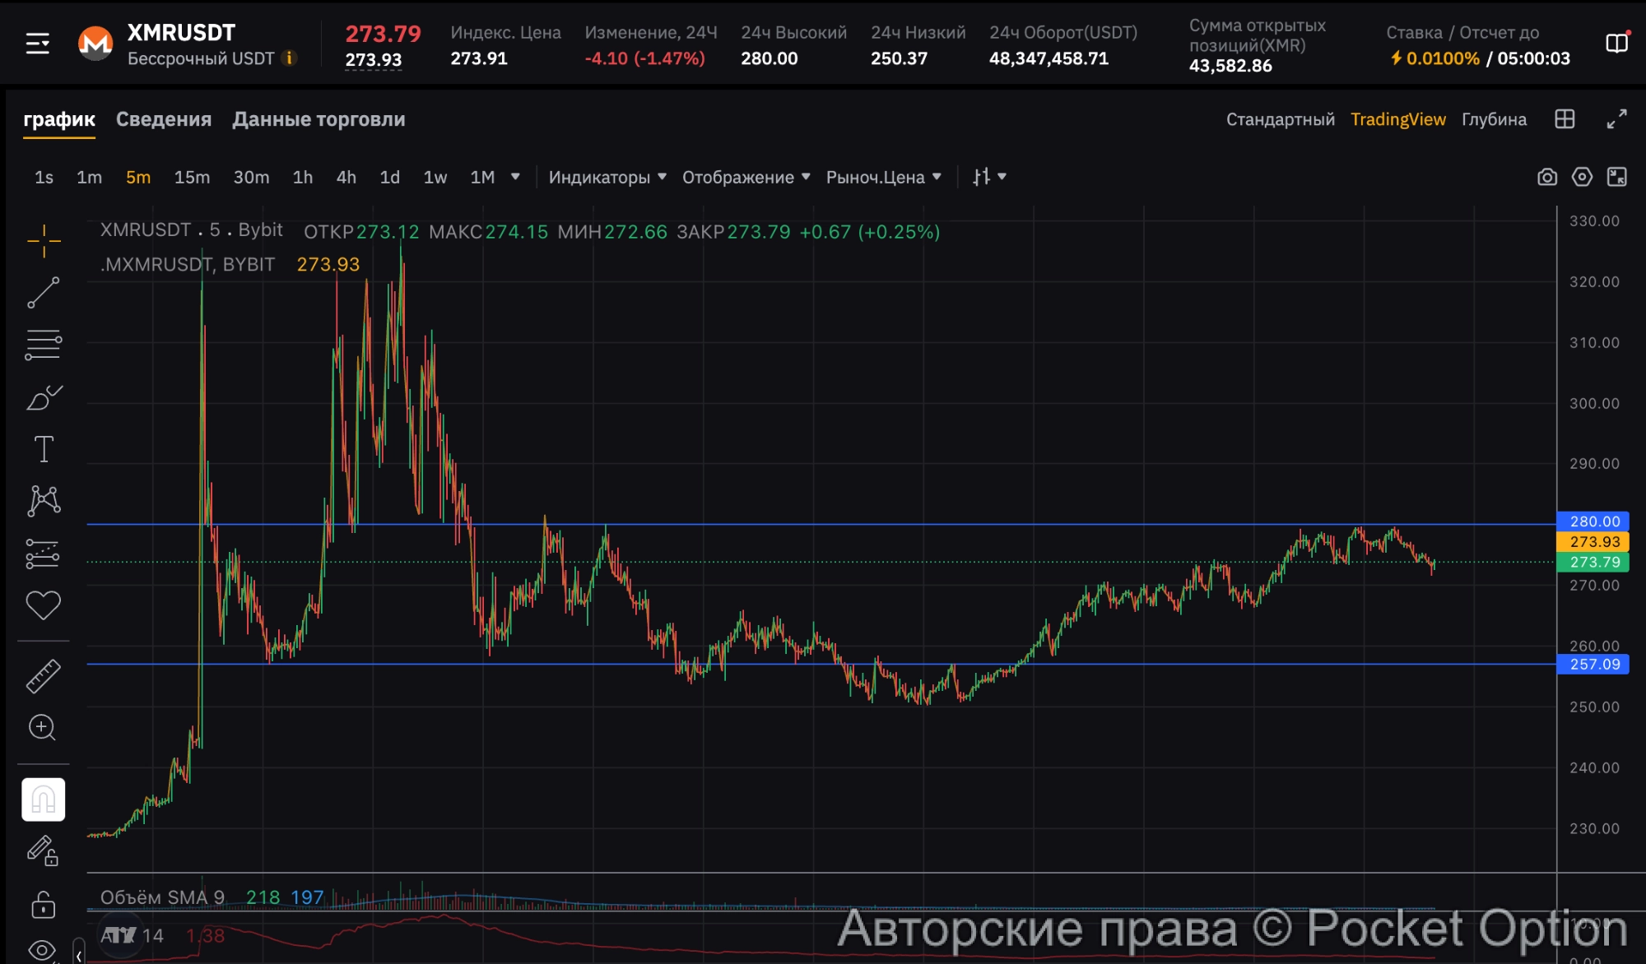1646x964 pixels.
Task: Expand the Рыноч.Цена dropdown
Action: [x=883, y=177]
